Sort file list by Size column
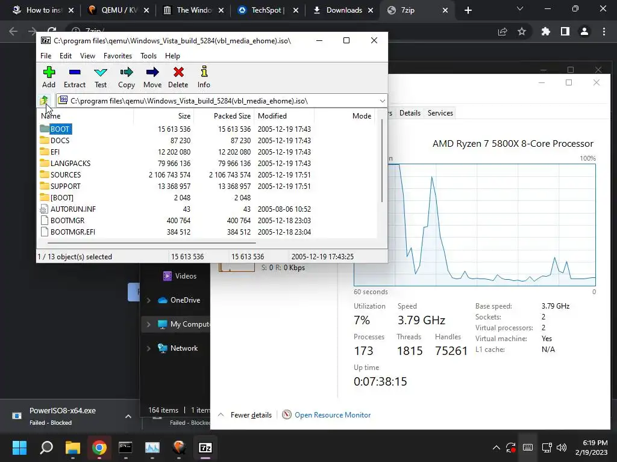The width and height of the screenshot is (617, 462). (x=164, y=116)
